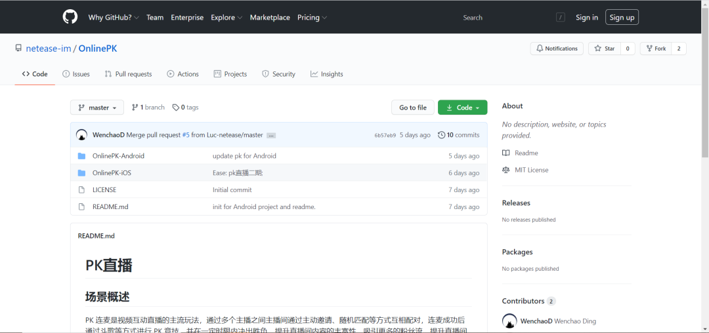The image size is (709, 333).
Task: Open the green Code download dropdown
Action: pyautogui.click(x=463, y=108)
